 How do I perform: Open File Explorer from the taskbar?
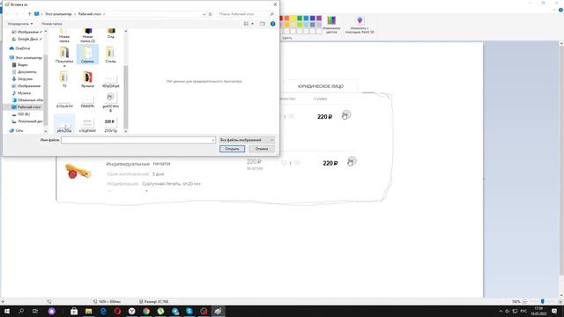(x=88, y=311)
